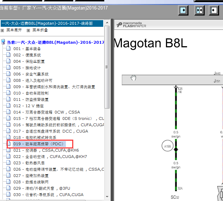Click the tree panel scroll down arrow
The width and height of the screenshot is (223, 201).
107,197
